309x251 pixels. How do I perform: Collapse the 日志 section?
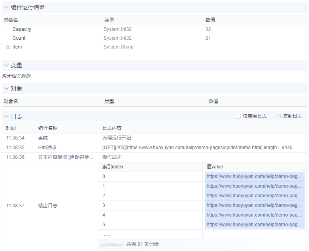[6, 116]
